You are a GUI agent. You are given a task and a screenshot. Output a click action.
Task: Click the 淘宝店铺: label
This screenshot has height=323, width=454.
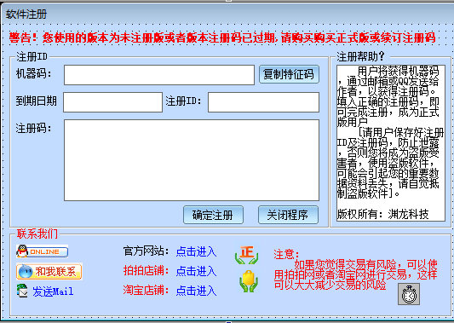click(147, 290)
